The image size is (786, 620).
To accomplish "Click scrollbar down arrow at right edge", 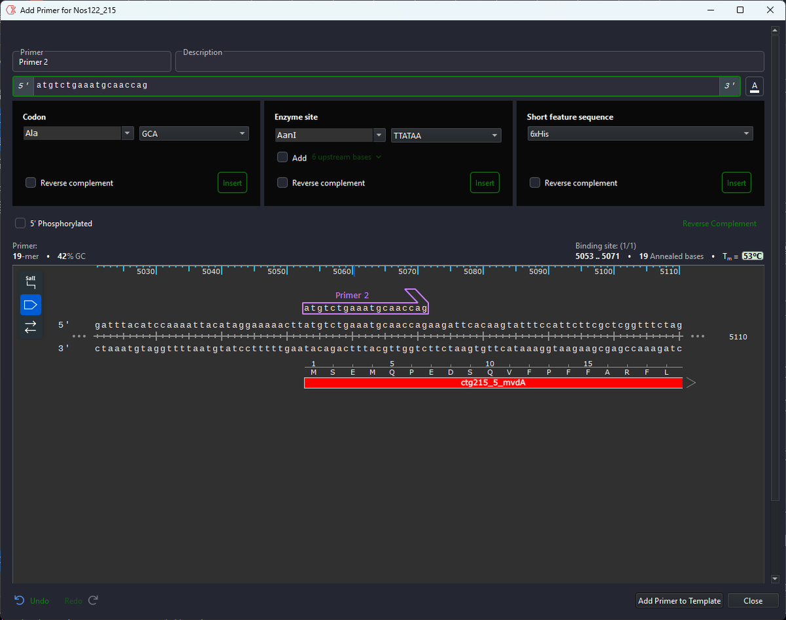I will (x=775, y=579).
